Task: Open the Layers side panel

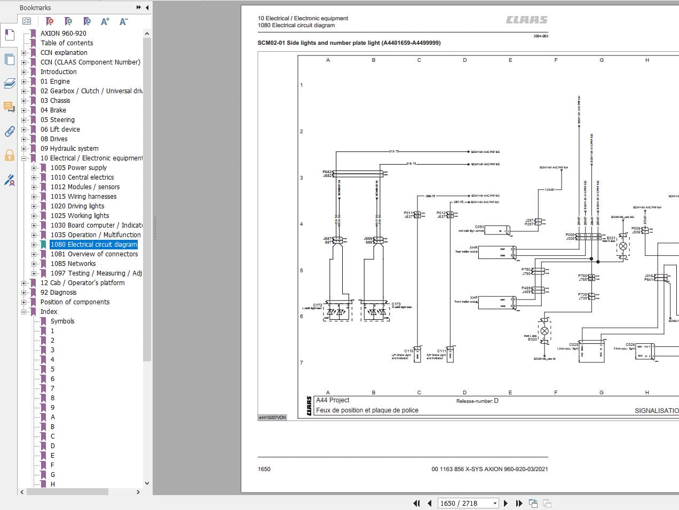Action: [x=9, y=83]
